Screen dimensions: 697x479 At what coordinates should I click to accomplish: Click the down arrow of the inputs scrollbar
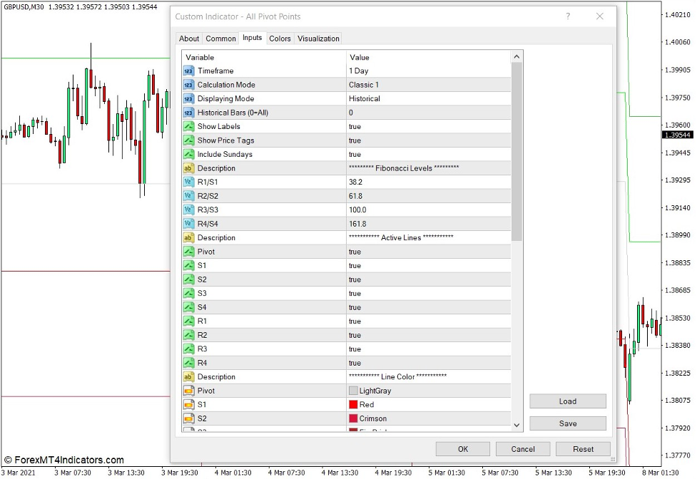516,425
